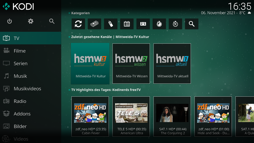Open SAT.1 HD The Conjuring 2 highlight

point(172,117)
